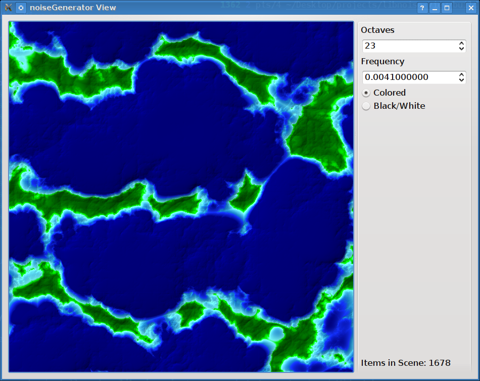This screenshot has height=381, width=480.
Task: Click the Octaves label
Action: [377, 30]
